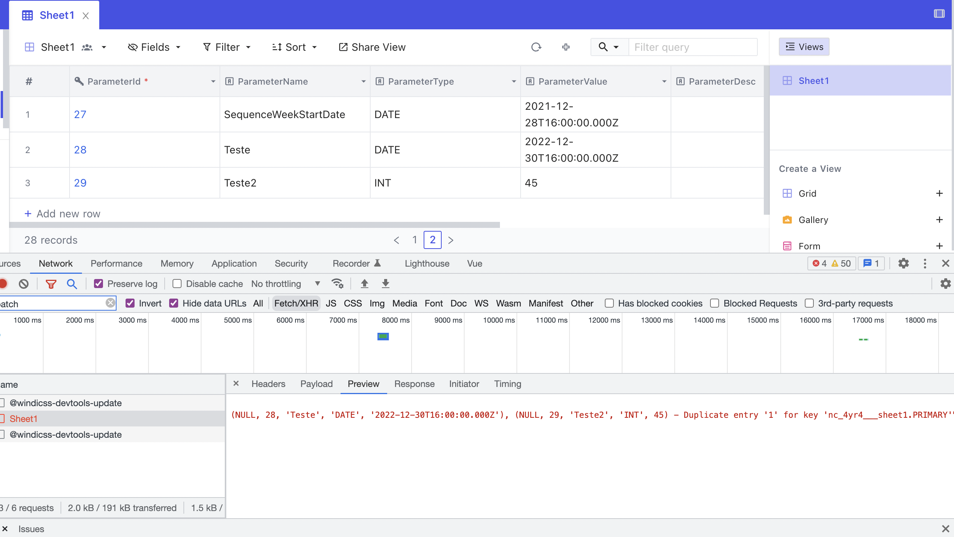Clear the network log
954x537 pixels.
click(x=24, y=284)
